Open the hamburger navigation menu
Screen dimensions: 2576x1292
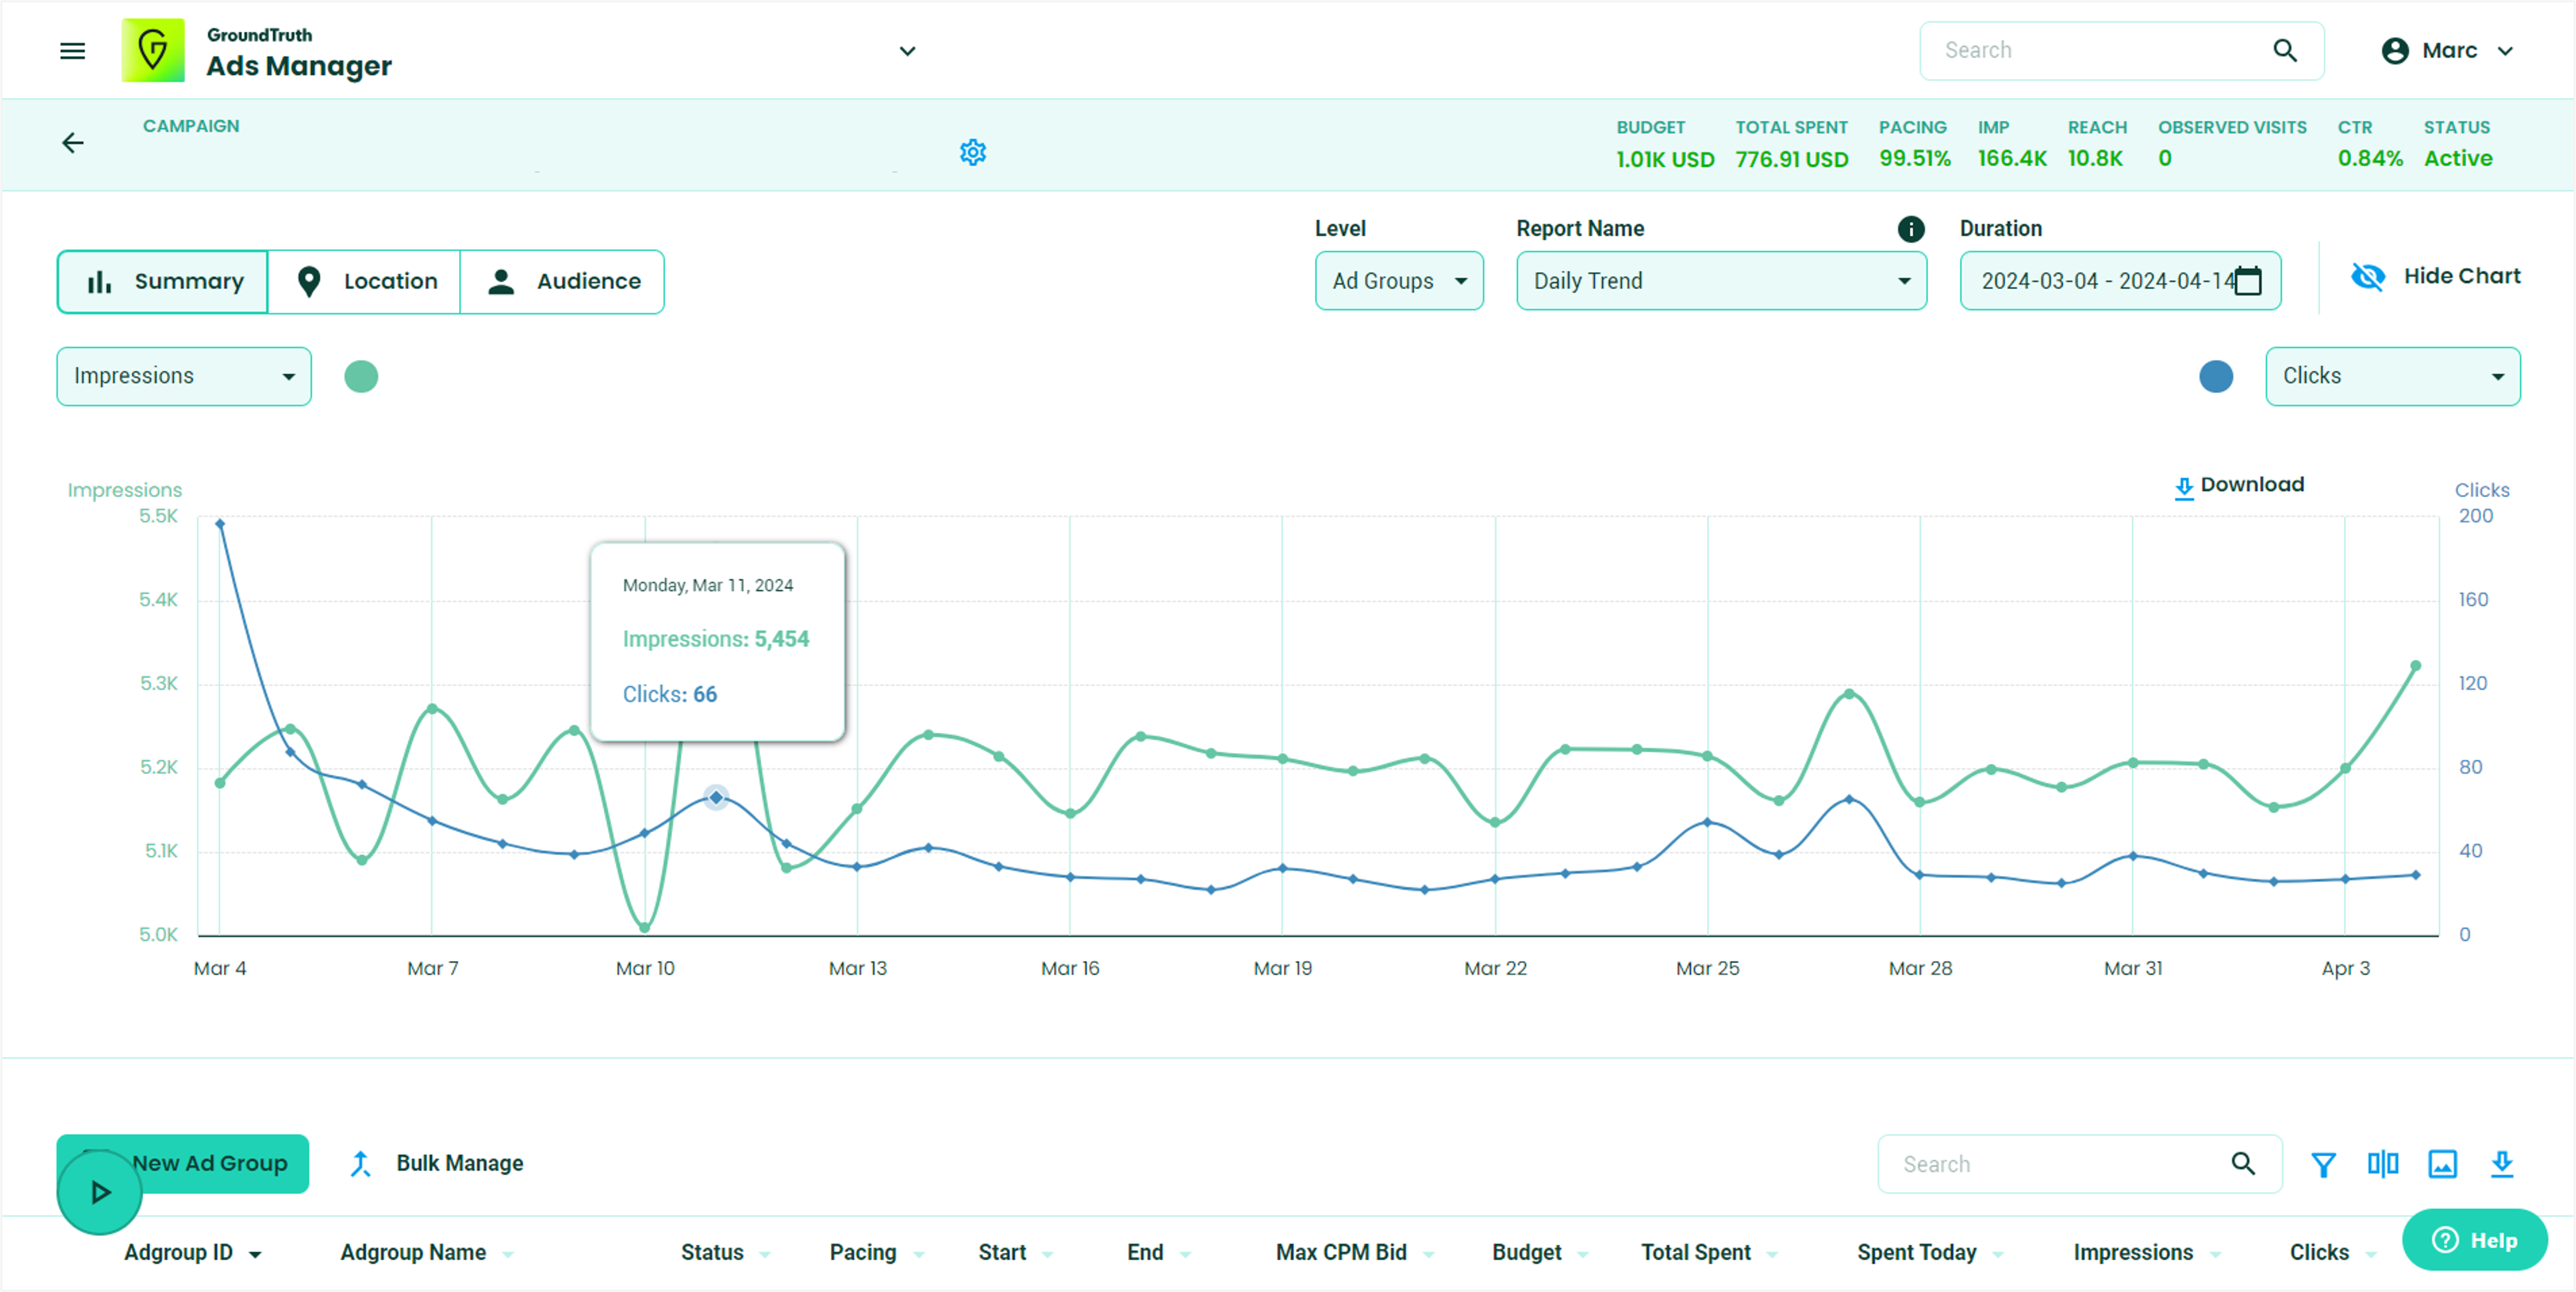click(71, 50)
